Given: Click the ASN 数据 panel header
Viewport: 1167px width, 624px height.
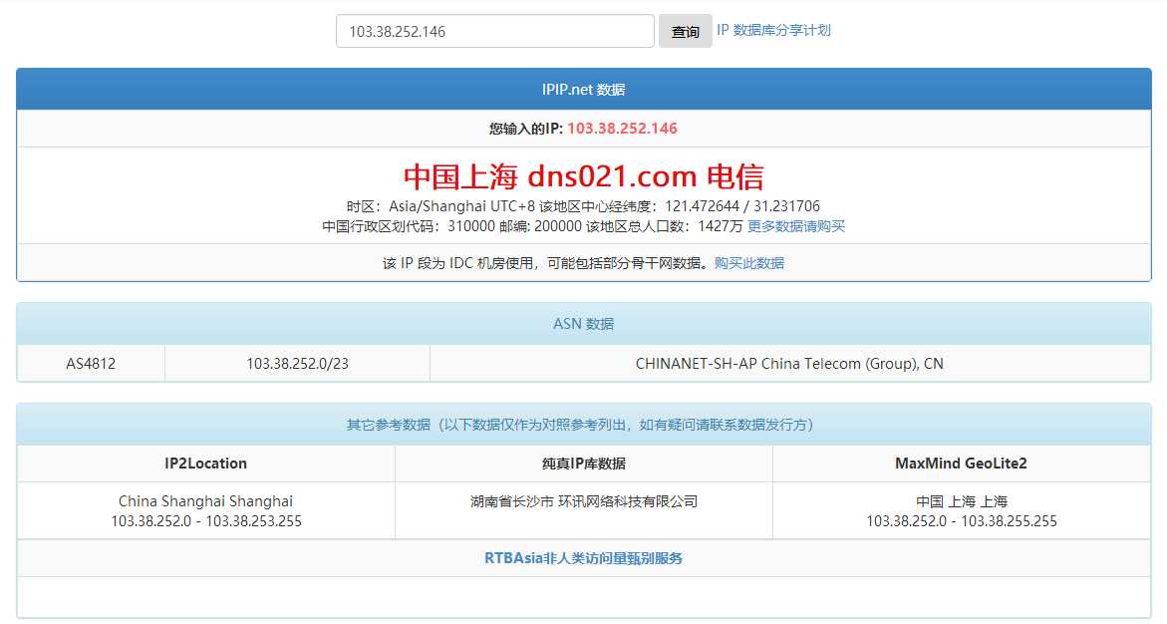Looking at the screenshot, I should click(x=584, y=324).
